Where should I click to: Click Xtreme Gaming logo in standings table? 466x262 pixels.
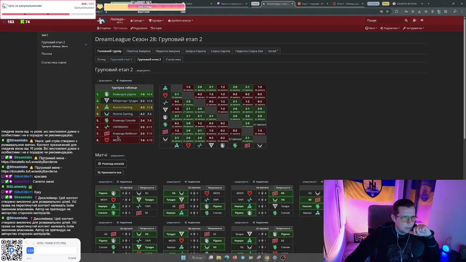coord(107,114)
